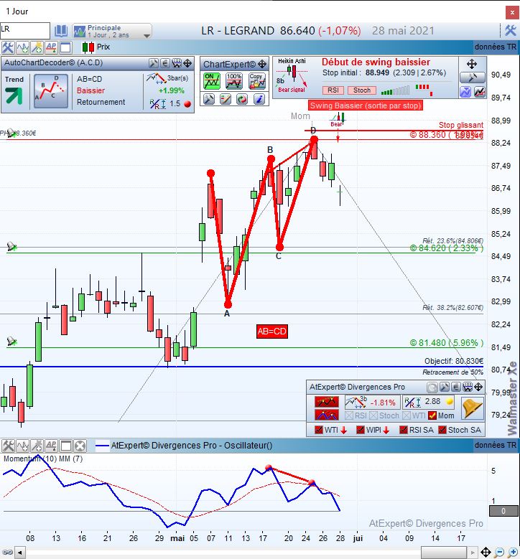
Task: Click the bottom pan cross arrows icon
Action: pyautogui.click(x=486, y=553)
